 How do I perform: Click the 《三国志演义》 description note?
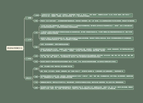tap(86, 33)
